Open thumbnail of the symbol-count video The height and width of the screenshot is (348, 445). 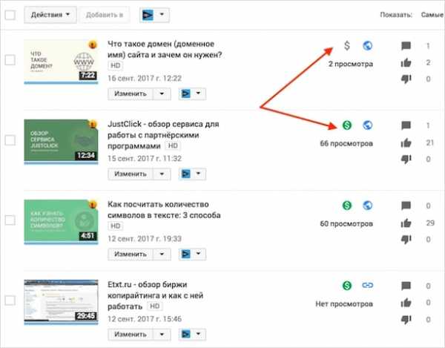(62, 220)
